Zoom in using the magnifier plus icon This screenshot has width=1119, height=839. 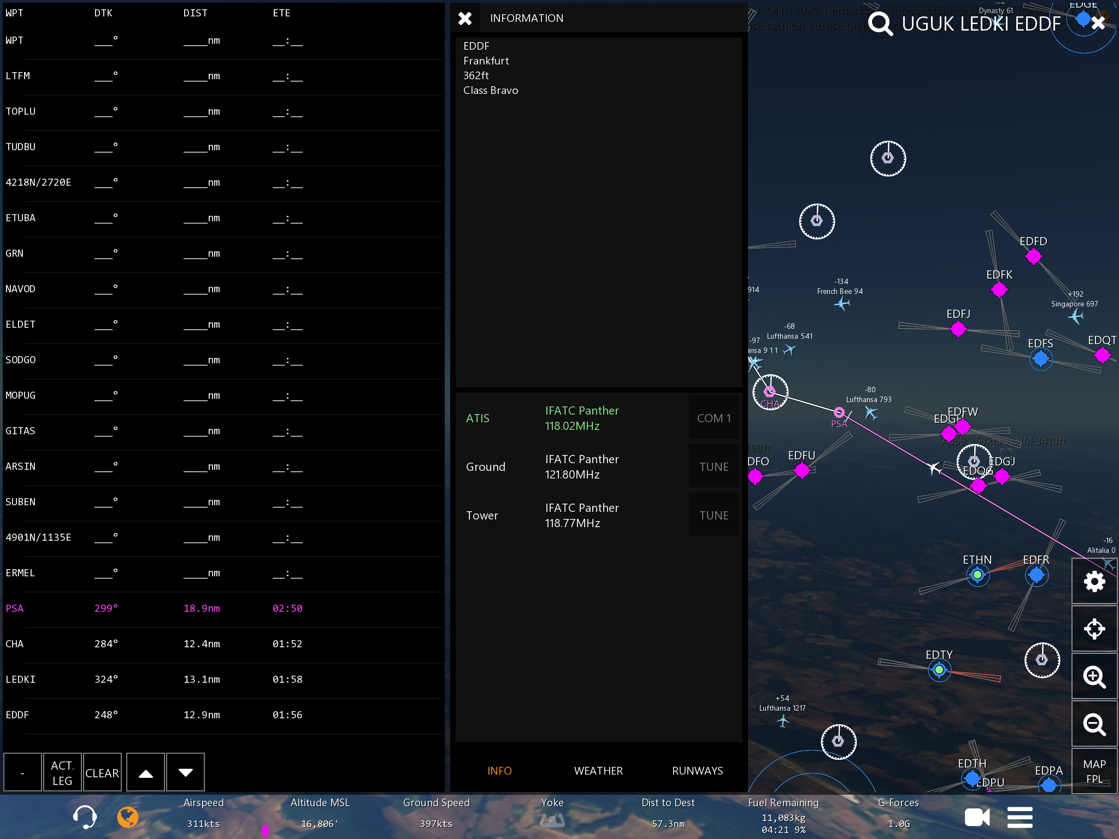click(1094, 677)
